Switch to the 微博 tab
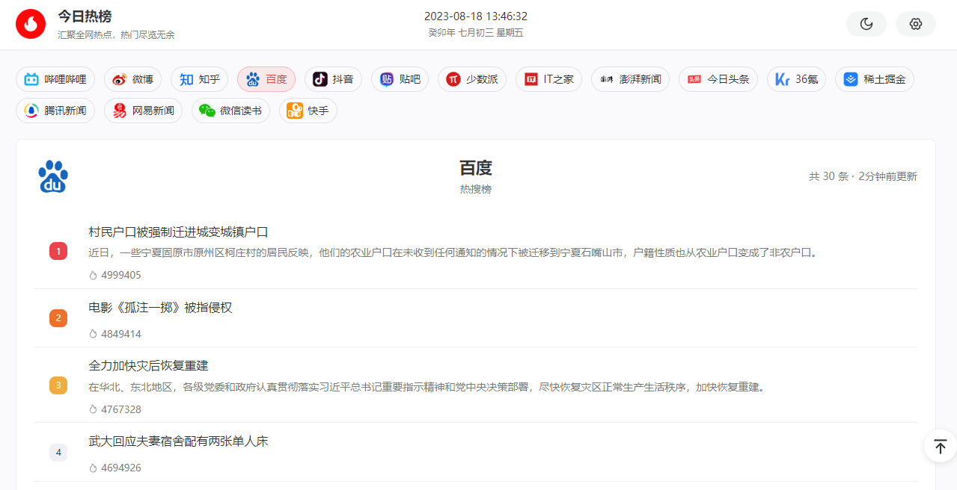The height and width of the screenshot is (490, 957). [x=132, y=79]
